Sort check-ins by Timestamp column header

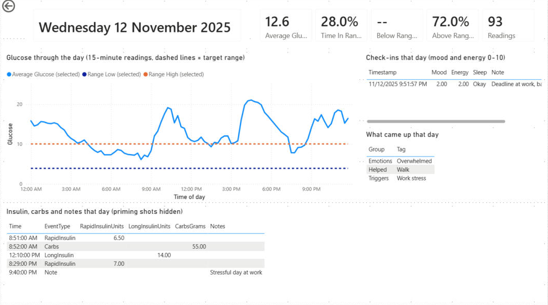pos(382,72)
